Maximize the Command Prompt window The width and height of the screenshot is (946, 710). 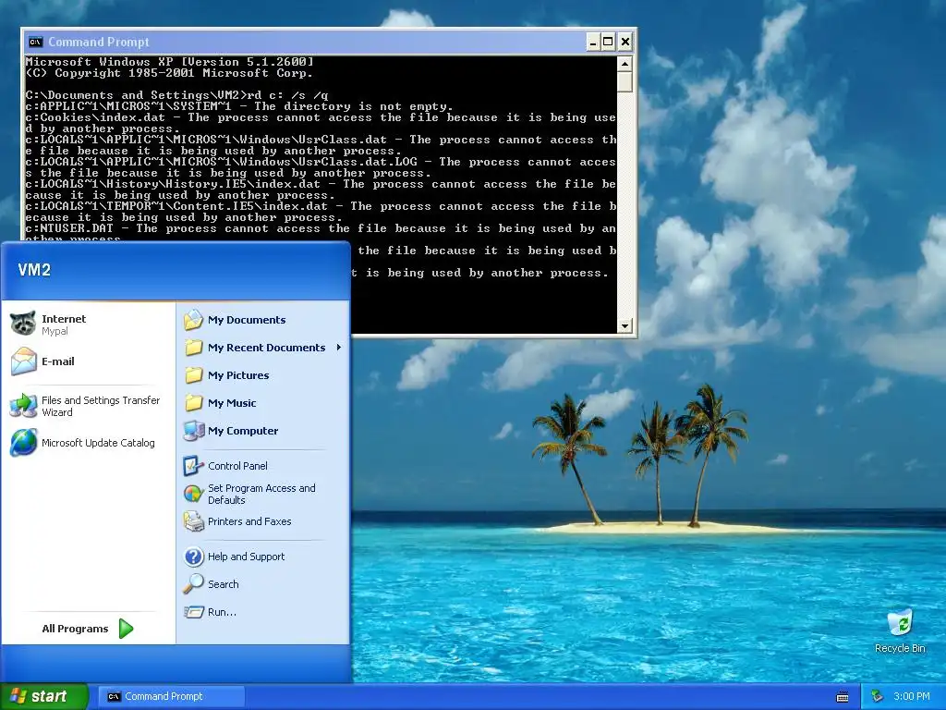(x=608, y=42)
